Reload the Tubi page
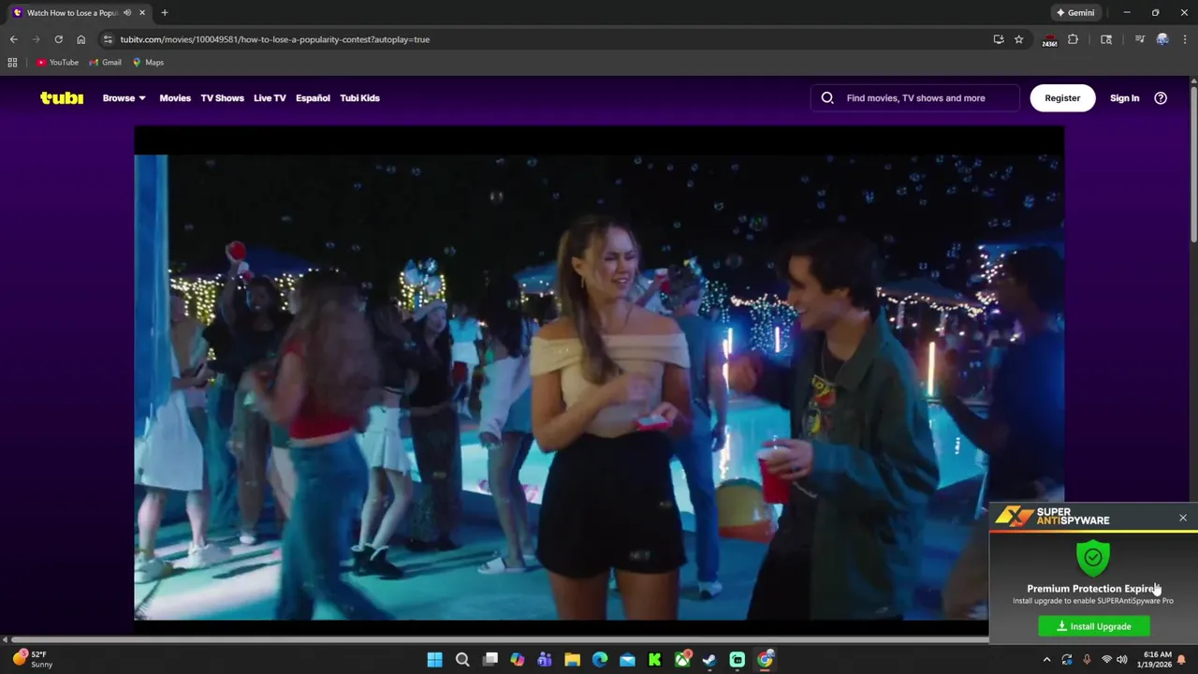1198x674 pixels. pos(58,39)
